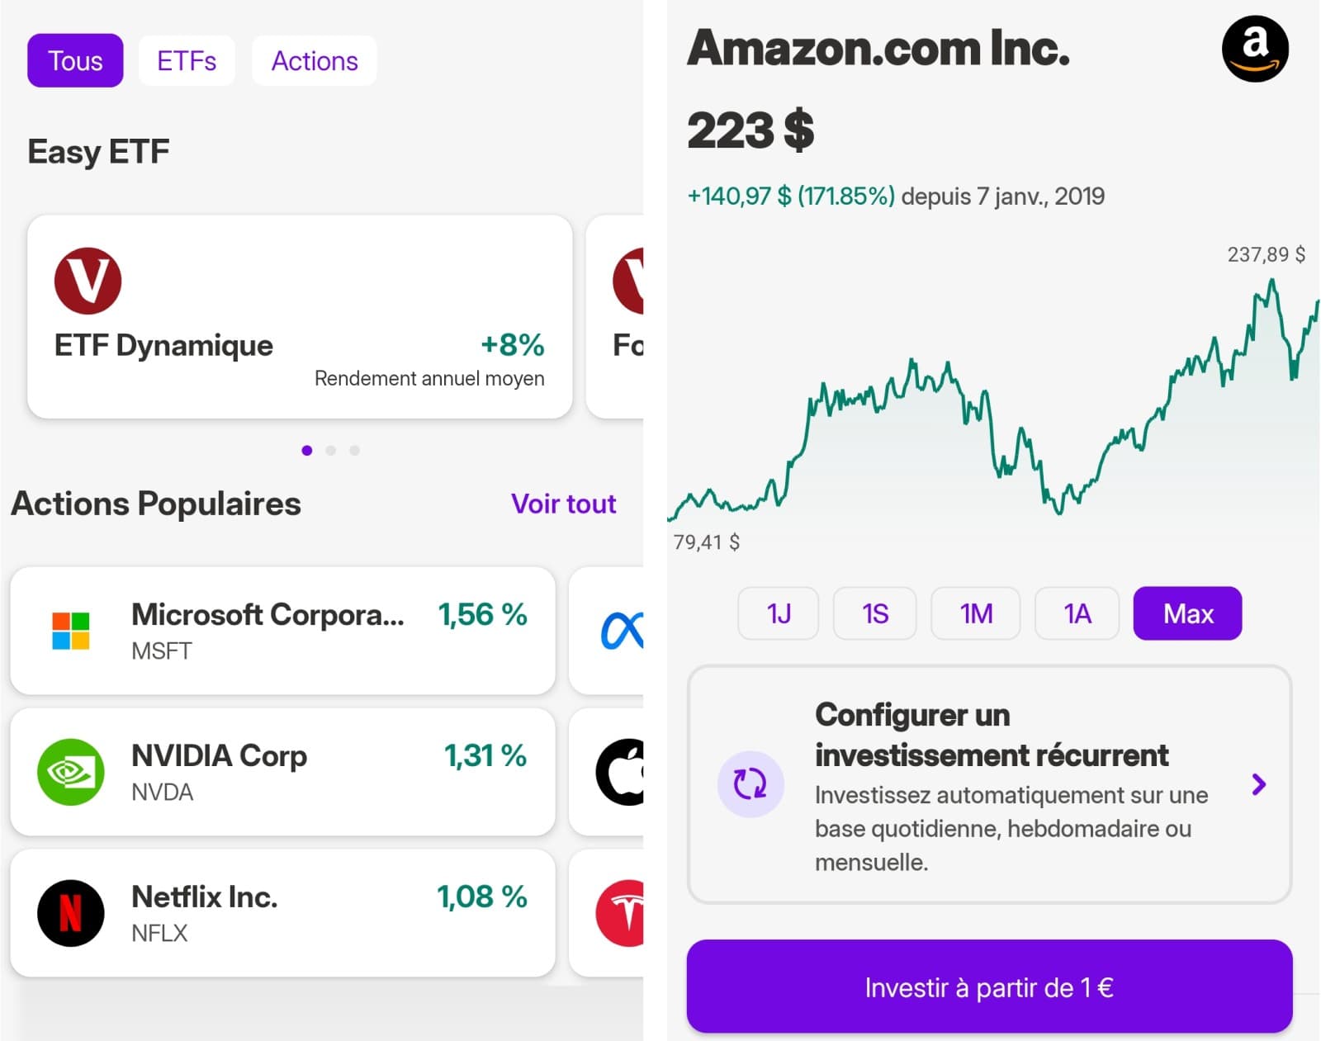Screen dimensions: 1321x1041
Task: Open the second carousel page dot
Action: click(331, 450)
